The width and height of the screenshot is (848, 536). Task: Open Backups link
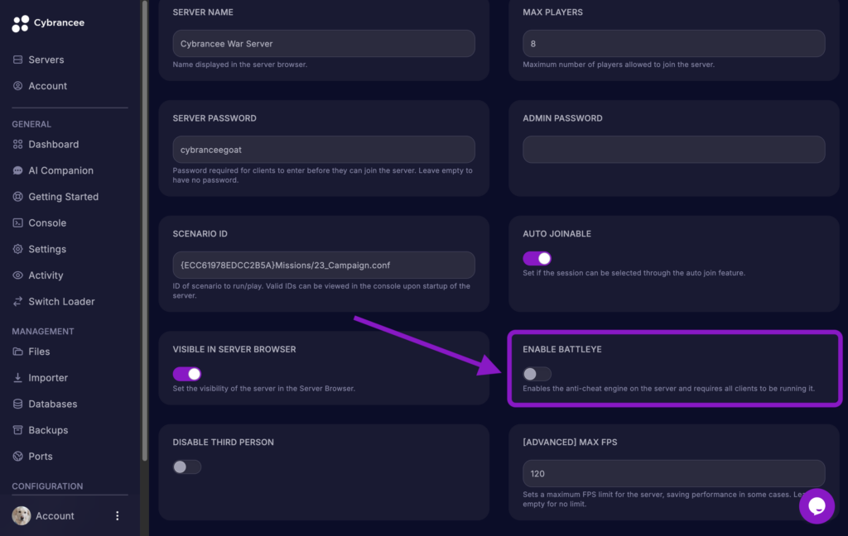(x=48, y=430)
